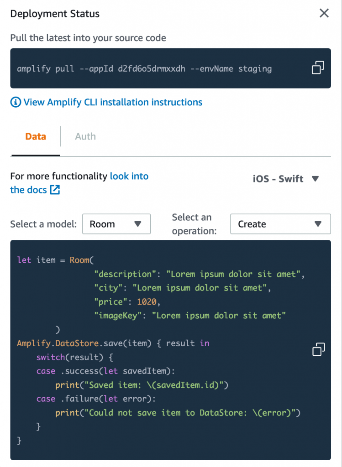The height and width of the screenshot is (467, 342).
Task: Copy the Swift code snippet
Action: click(318, 349)
